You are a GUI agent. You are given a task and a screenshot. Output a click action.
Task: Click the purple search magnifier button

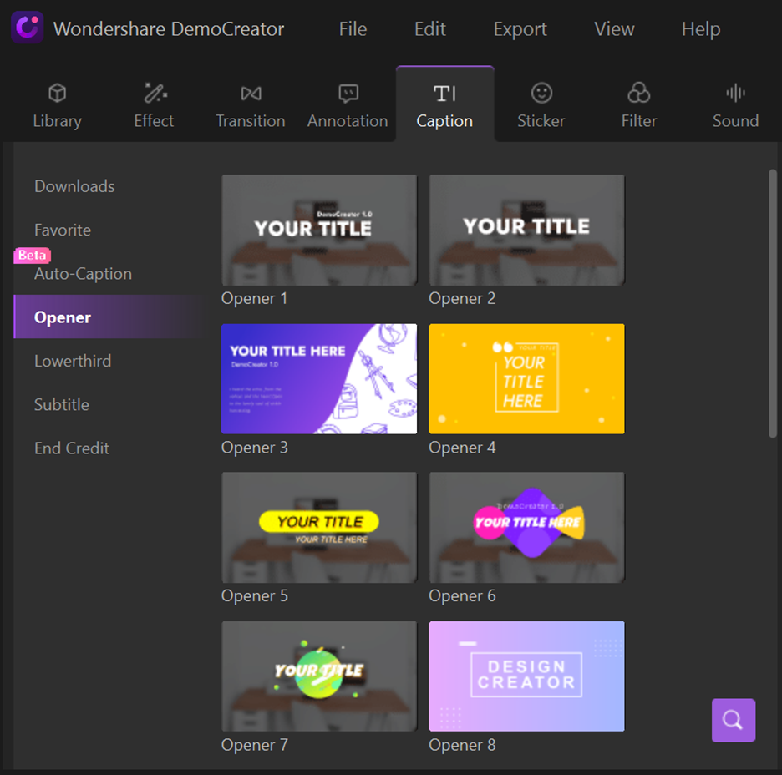(734, 720)
